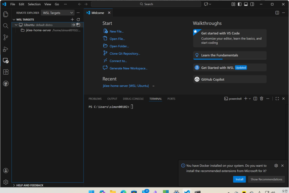Open the WSL Targets dropdown
Viewport: 289px width, 193px height.
click(58, 13)
